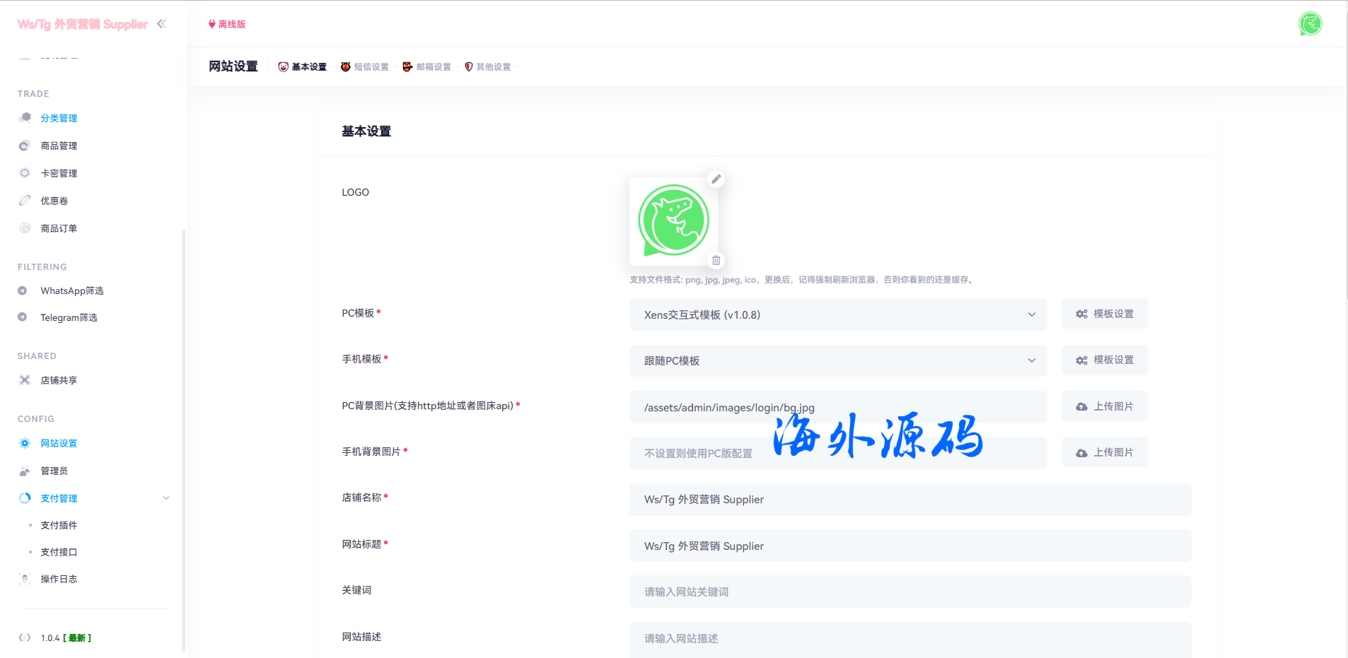This screenshot has height=658, width=1348.
Task: Click the user avatar in top right
Action: 1310,24
